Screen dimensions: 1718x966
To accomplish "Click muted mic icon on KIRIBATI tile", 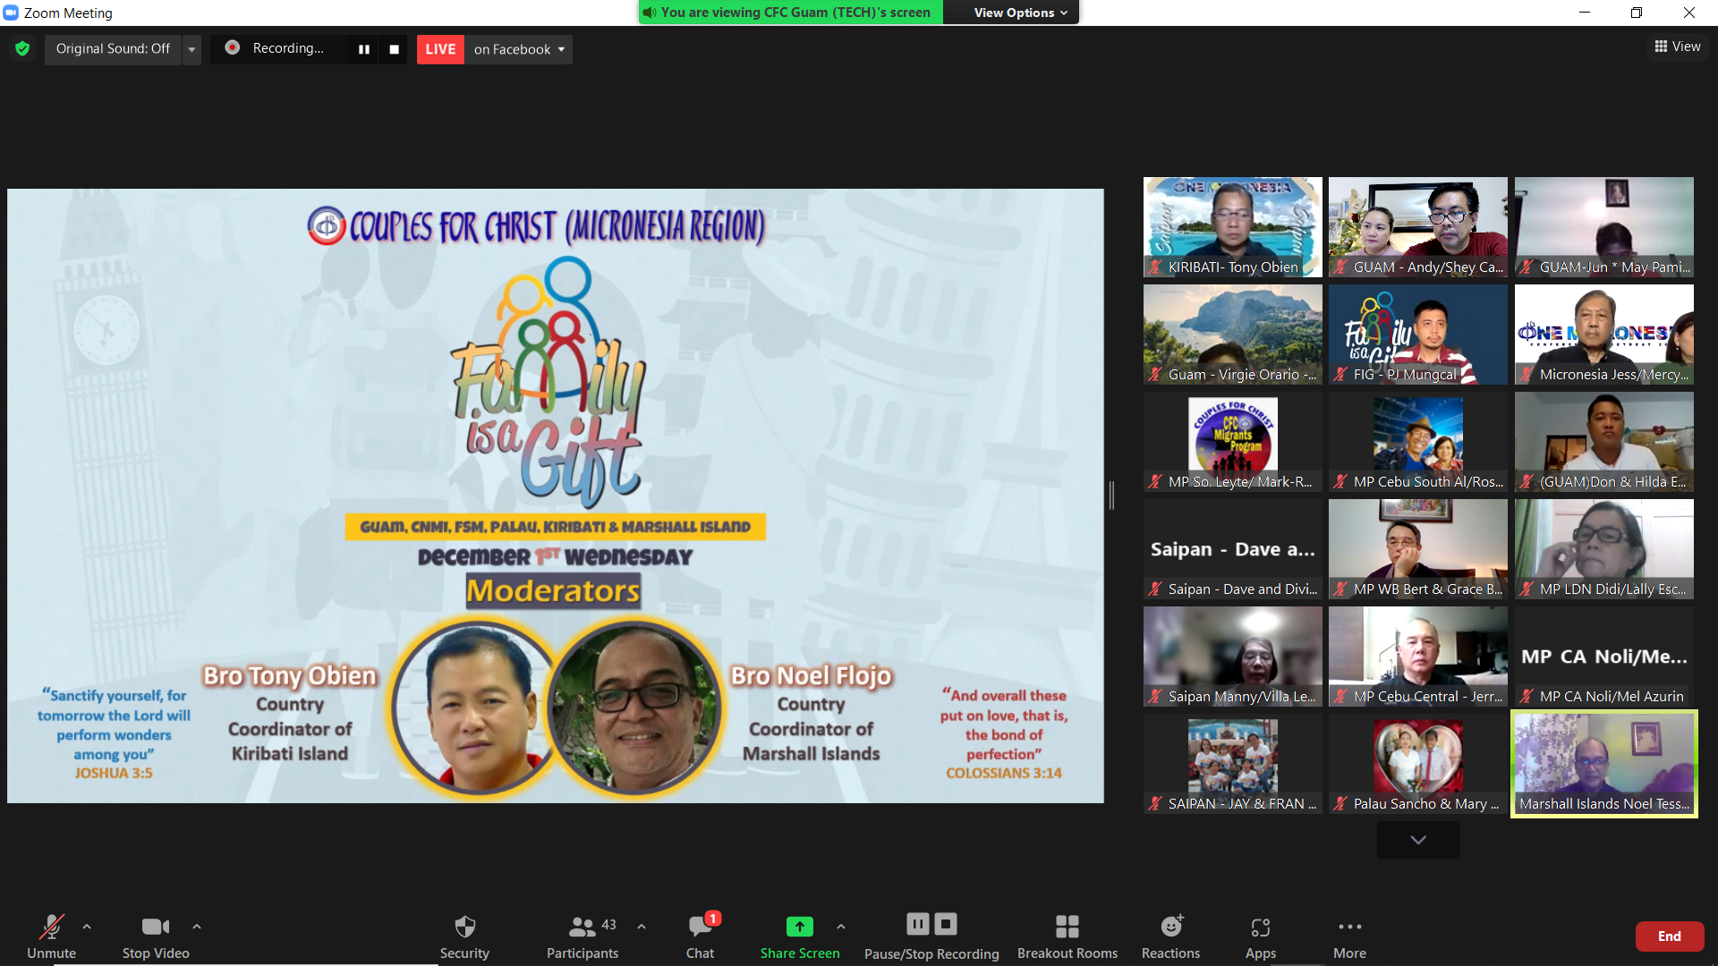I will tap(1155, 267).
